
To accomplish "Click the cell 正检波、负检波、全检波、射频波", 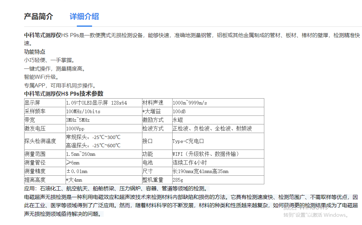I will pos(218,128).
